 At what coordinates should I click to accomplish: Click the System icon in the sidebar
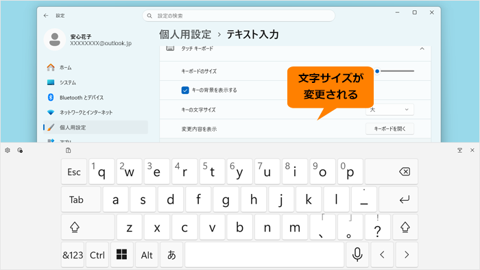[x=51, y=82]
